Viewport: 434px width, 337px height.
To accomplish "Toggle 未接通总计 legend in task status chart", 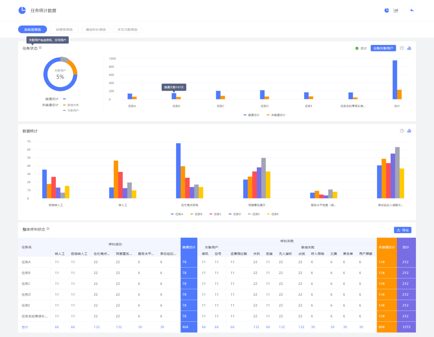I will click(x=276, y=115).
